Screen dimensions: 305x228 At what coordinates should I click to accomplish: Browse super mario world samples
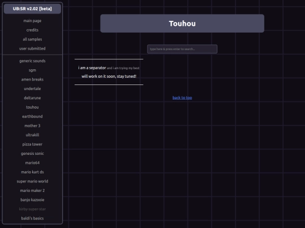click(32, 181)
